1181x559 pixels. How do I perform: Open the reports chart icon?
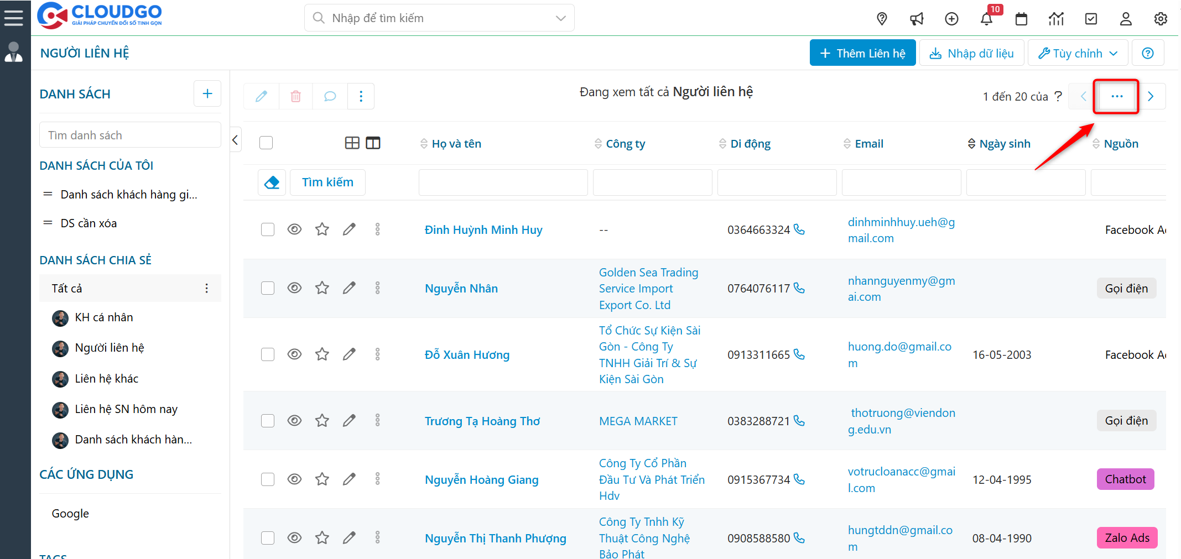coord(1056,19)
